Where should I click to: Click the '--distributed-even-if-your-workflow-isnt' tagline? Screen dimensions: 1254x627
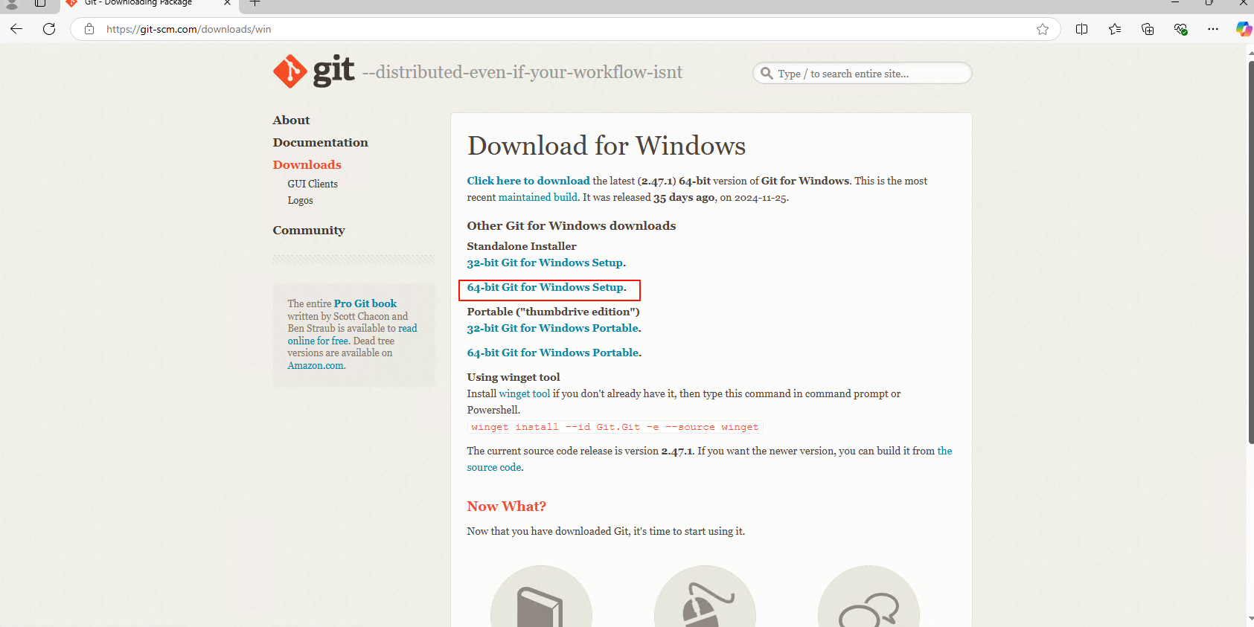coord(522,72)
